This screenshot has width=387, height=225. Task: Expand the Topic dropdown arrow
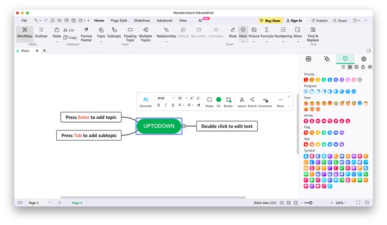101,42
